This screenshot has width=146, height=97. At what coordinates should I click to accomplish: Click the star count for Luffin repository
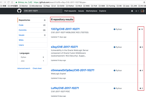[x=141, y=88]
